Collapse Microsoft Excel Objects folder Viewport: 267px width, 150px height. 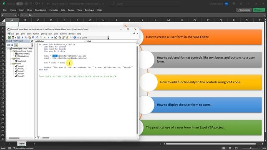pyautogui.click(x=11, y=51)
